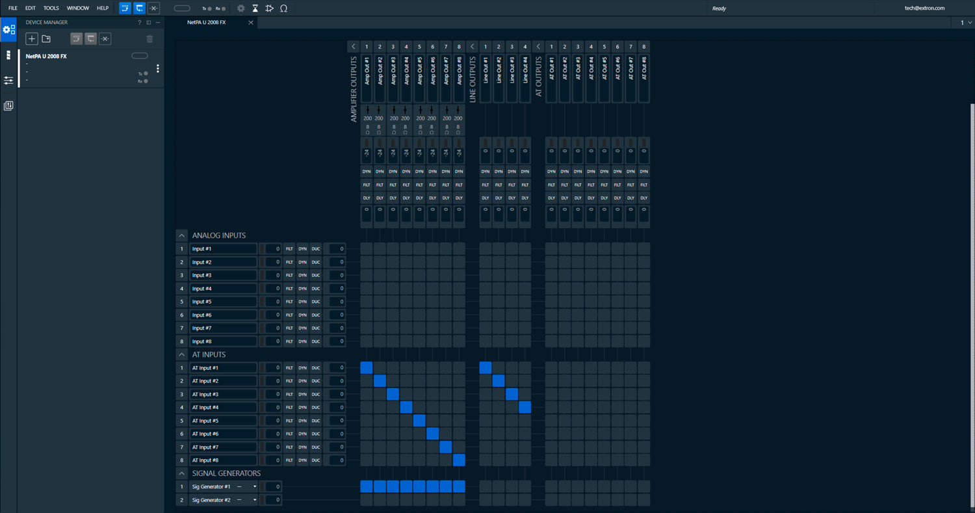Click the AT Out #8 gain fader
This screenshot has width=975, height=513.
[643, 150]
